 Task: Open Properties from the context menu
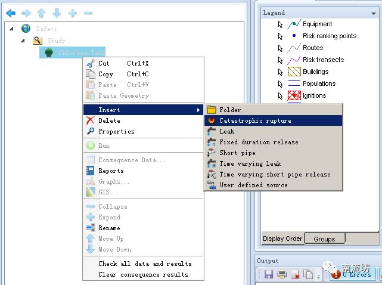point(143,131)
